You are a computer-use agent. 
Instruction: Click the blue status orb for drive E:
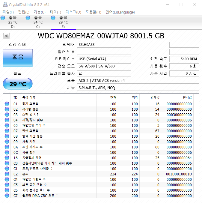pyautogui.click(x=53, y=18)
